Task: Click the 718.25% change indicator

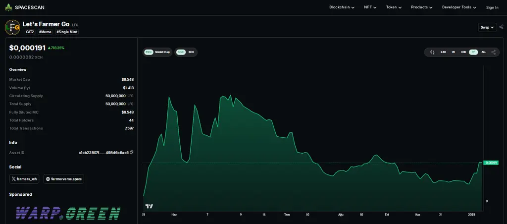Action: click(56, 48)
